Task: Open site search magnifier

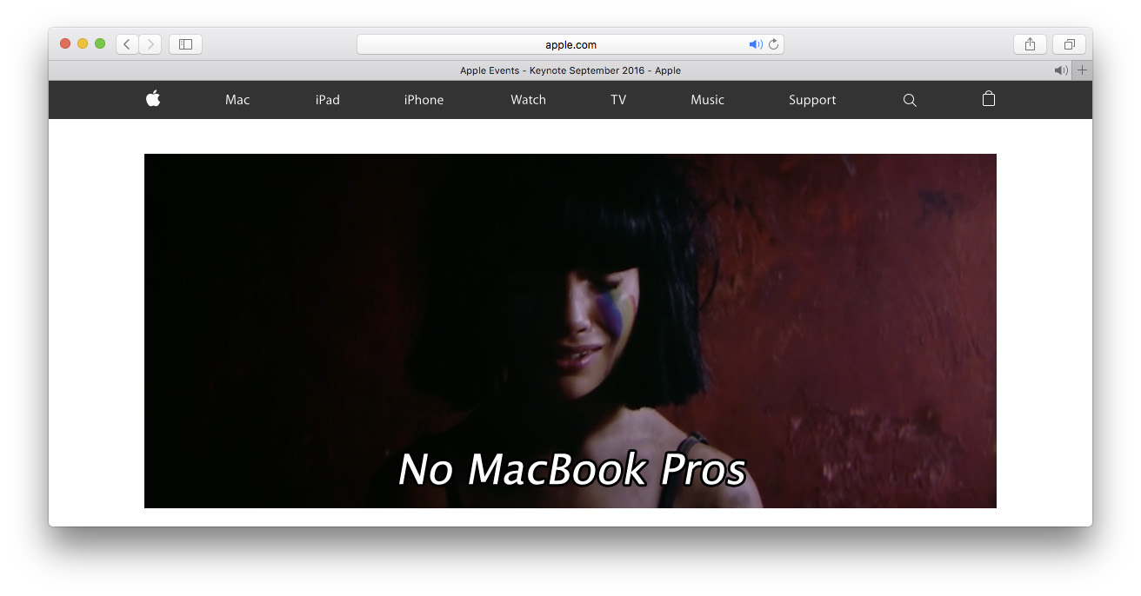Action: click(x=910, y=100)
